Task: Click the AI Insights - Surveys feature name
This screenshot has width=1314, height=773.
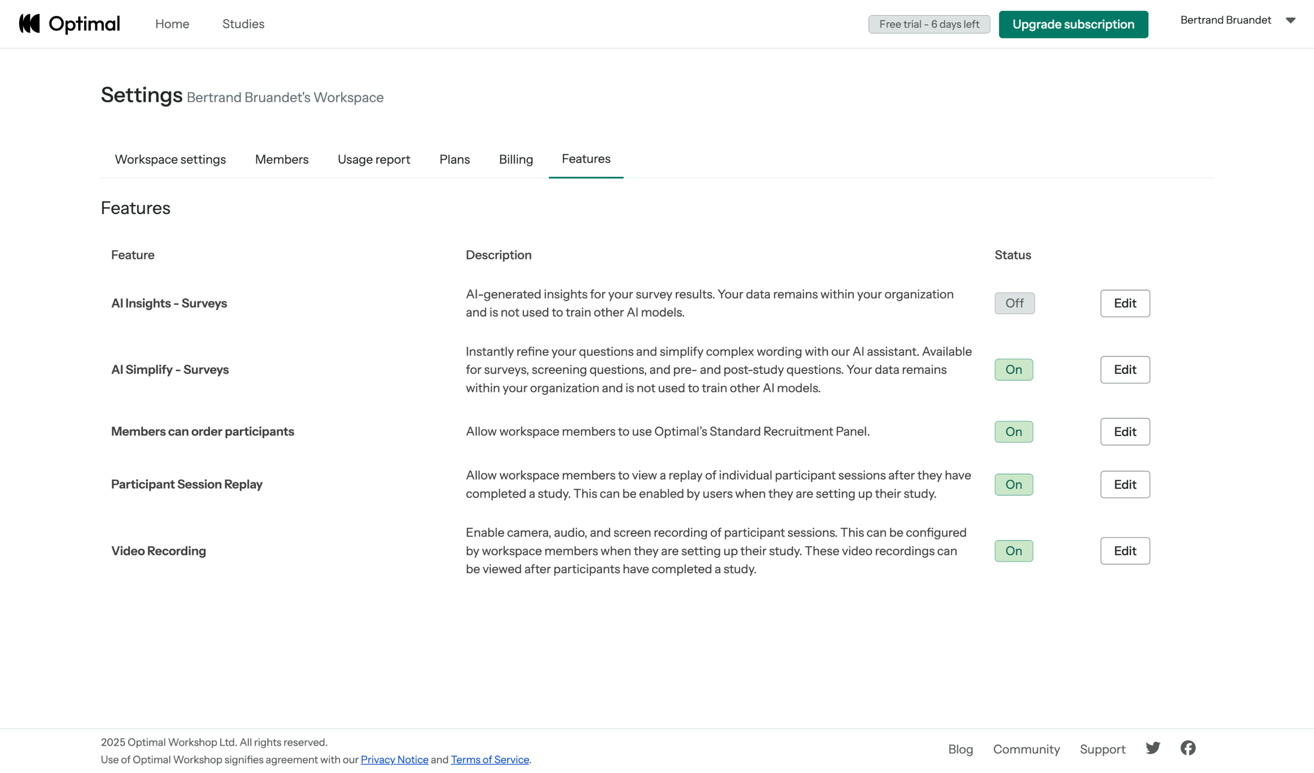Action: pyautogui.click(x=169, y=303)
